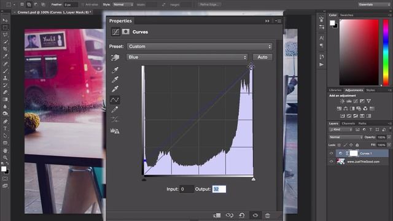Switch to the Paths tab
The width and height of the screenshot is (393, 221).
pos(362,123)
